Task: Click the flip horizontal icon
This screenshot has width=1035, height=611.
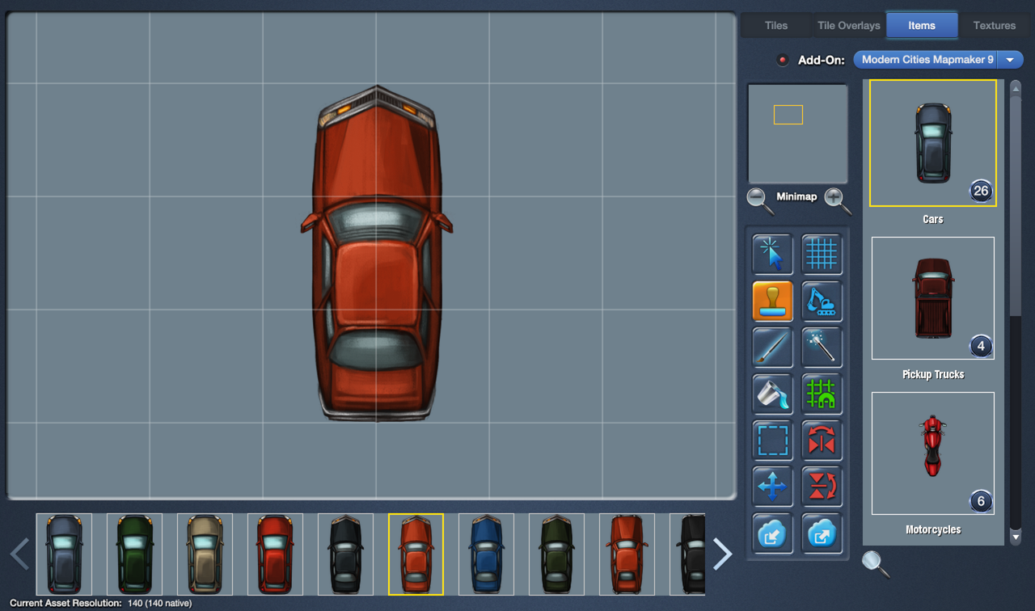Action: 822,440
